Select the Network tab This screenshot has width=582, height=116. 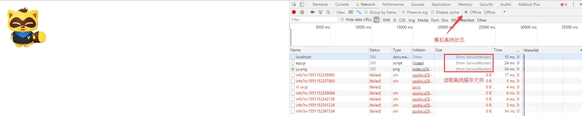click(365, 4)
